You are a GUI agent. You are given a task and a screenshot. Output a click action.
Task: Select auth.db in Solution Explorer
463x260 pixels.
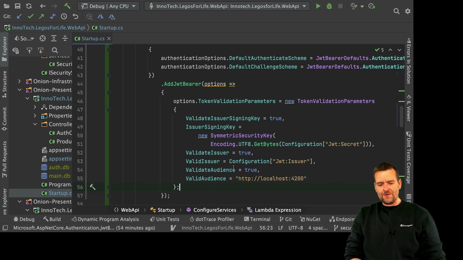[x=55, y=167]
